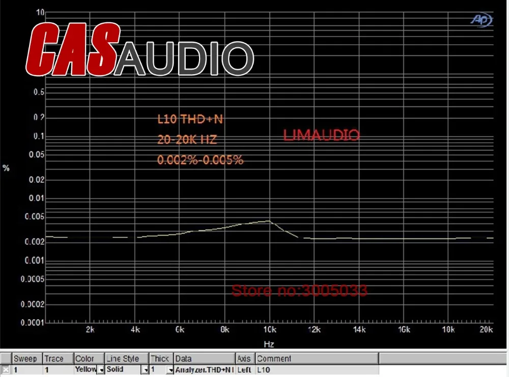Click the Audio Precision AP logo
This screenshot has width=509, height=377.
(x=482, y=20)
